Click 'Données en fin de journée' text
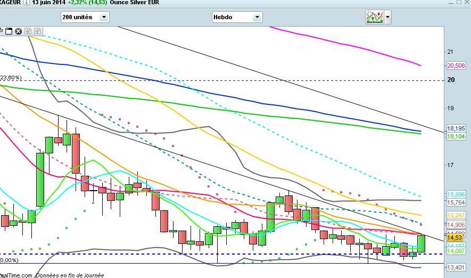 pyautogui.click(x=70, y=275)
